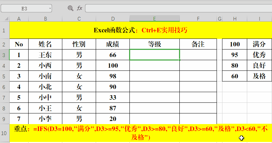Click the '良好' lookup cell

tap(260, 66)
